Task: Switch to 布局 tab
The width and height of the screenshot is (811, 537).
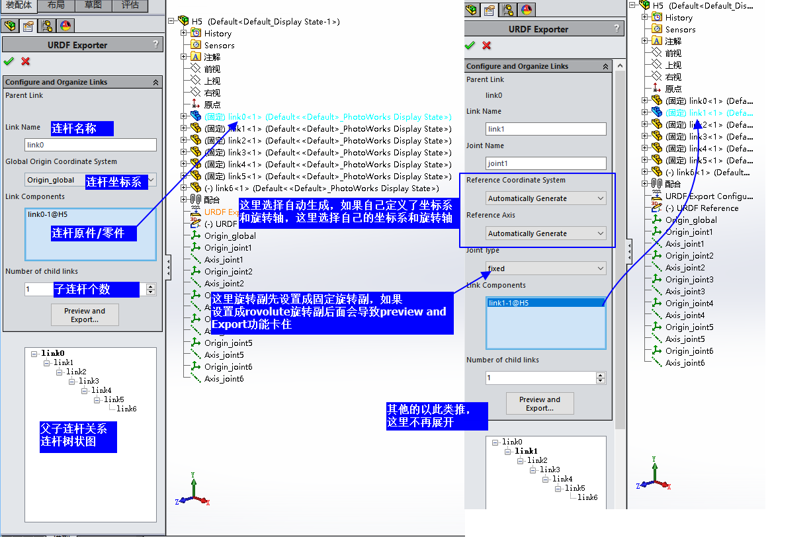Action: pyautogui.click(x=57, y=5)
